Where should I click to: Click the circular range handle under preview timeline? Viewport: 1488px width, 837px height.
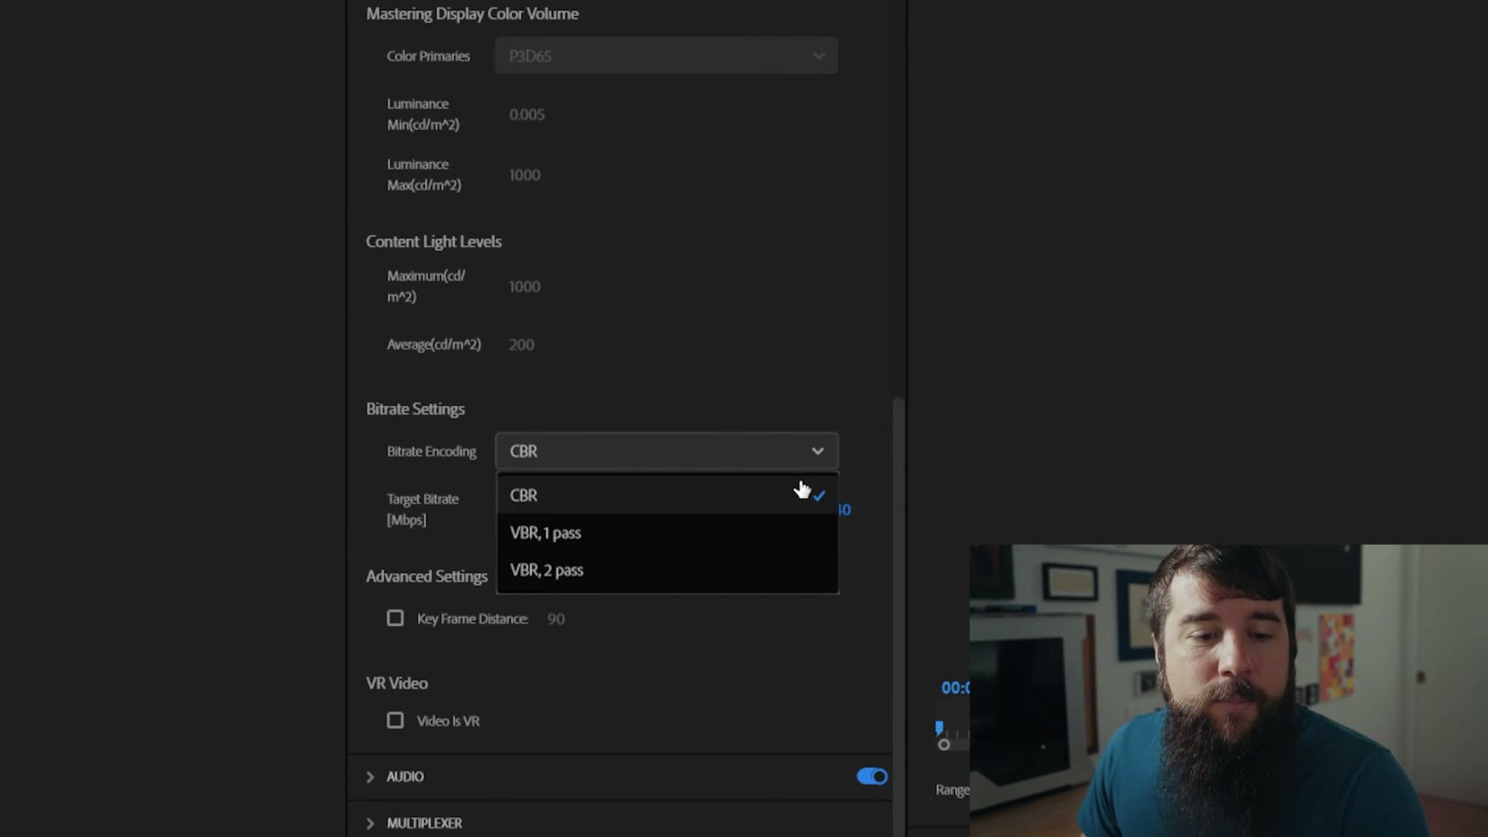944,745
